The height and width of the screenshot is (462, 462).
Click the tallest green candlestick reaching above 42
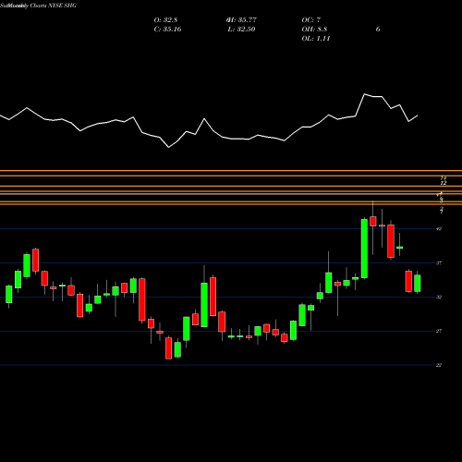tap(364, 249)
